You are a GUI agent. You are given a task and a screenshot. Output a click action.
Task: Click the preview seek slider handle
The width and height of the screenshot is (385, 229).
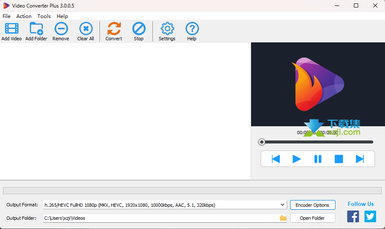(x=262, y=142)
